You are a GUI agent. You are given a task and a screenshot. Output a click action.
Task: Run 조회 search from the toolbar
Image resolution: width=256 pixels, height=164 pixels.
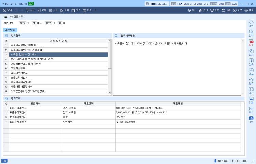tap(65, 10)
